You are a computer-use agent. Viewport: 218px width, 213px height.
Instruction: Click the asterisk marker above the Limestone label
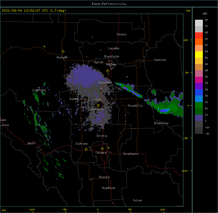39,88
